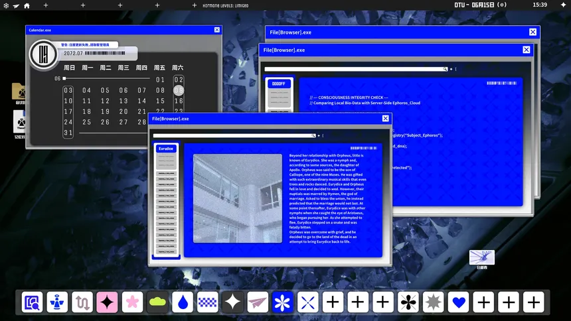Screen dimensions: 571x321
Task: Launch the blue heart dock icon
Action: coord(459,302)
